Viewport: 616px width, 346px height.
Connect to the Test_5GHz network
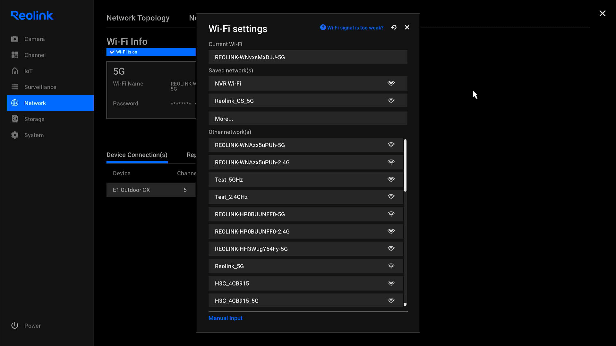(305, 180)
